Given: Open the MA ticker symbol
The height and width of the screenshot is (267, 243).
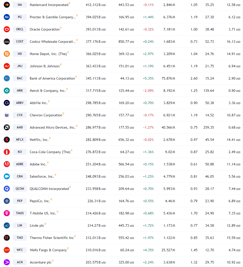Looking at the screenshot, I should (20, 5).
